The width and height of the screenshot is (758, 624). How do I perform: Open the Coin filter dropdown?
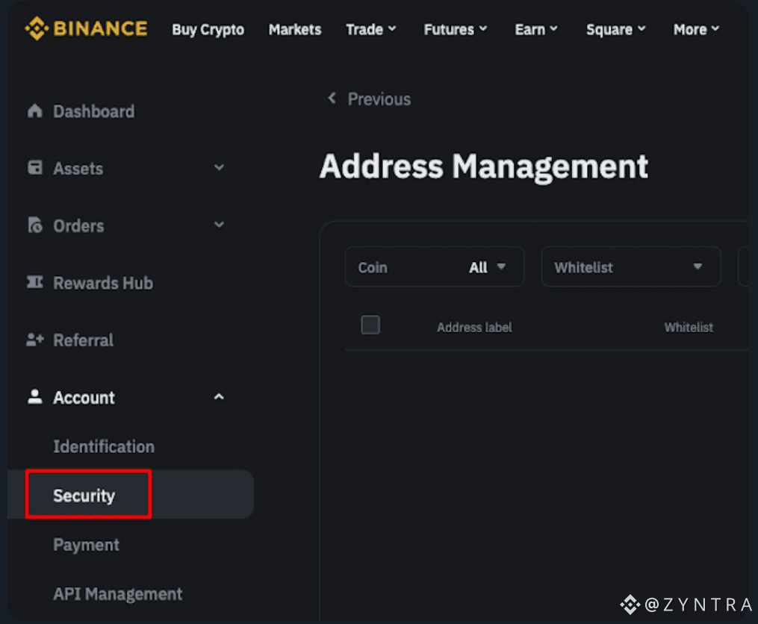pyautogui.click(x=434, y=267)
